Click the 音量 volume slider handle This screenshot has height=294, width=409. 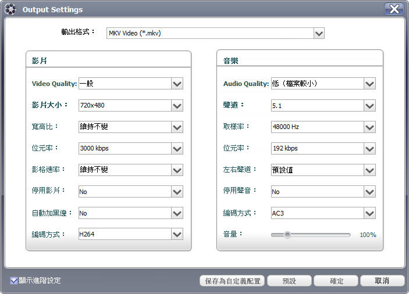[x=287, y=235]
